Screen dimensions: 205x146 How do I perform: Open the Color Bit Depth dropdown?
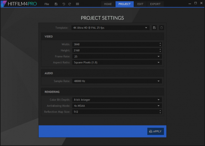tap(117, 100)
